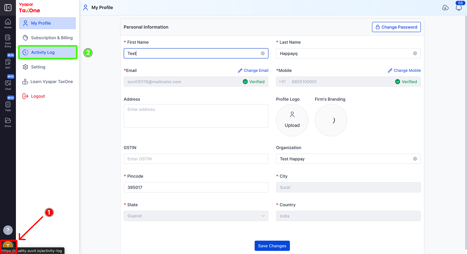Click the Vyapar TaxOne logo
The image size is (467, 254).
(30, 8)
